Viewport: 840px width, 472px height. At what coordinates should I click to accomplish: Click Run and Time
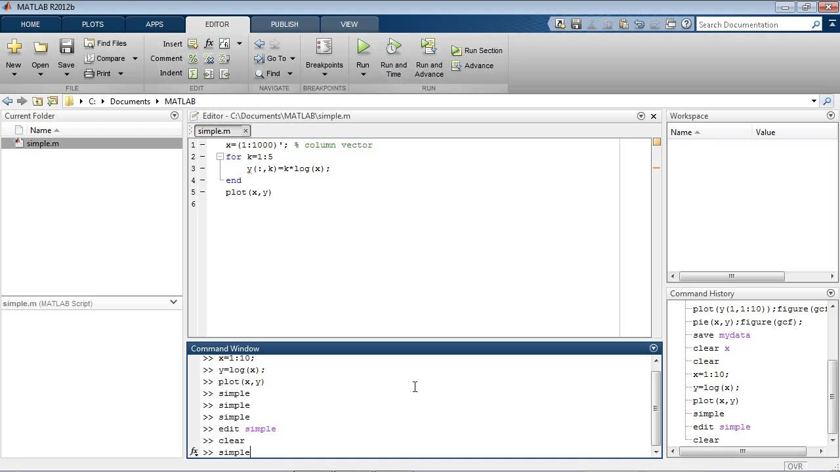tap(394, 58)
